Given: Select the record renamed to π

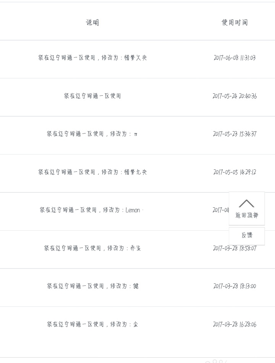Looking at the screenshot, I should (x=92, y=134).
